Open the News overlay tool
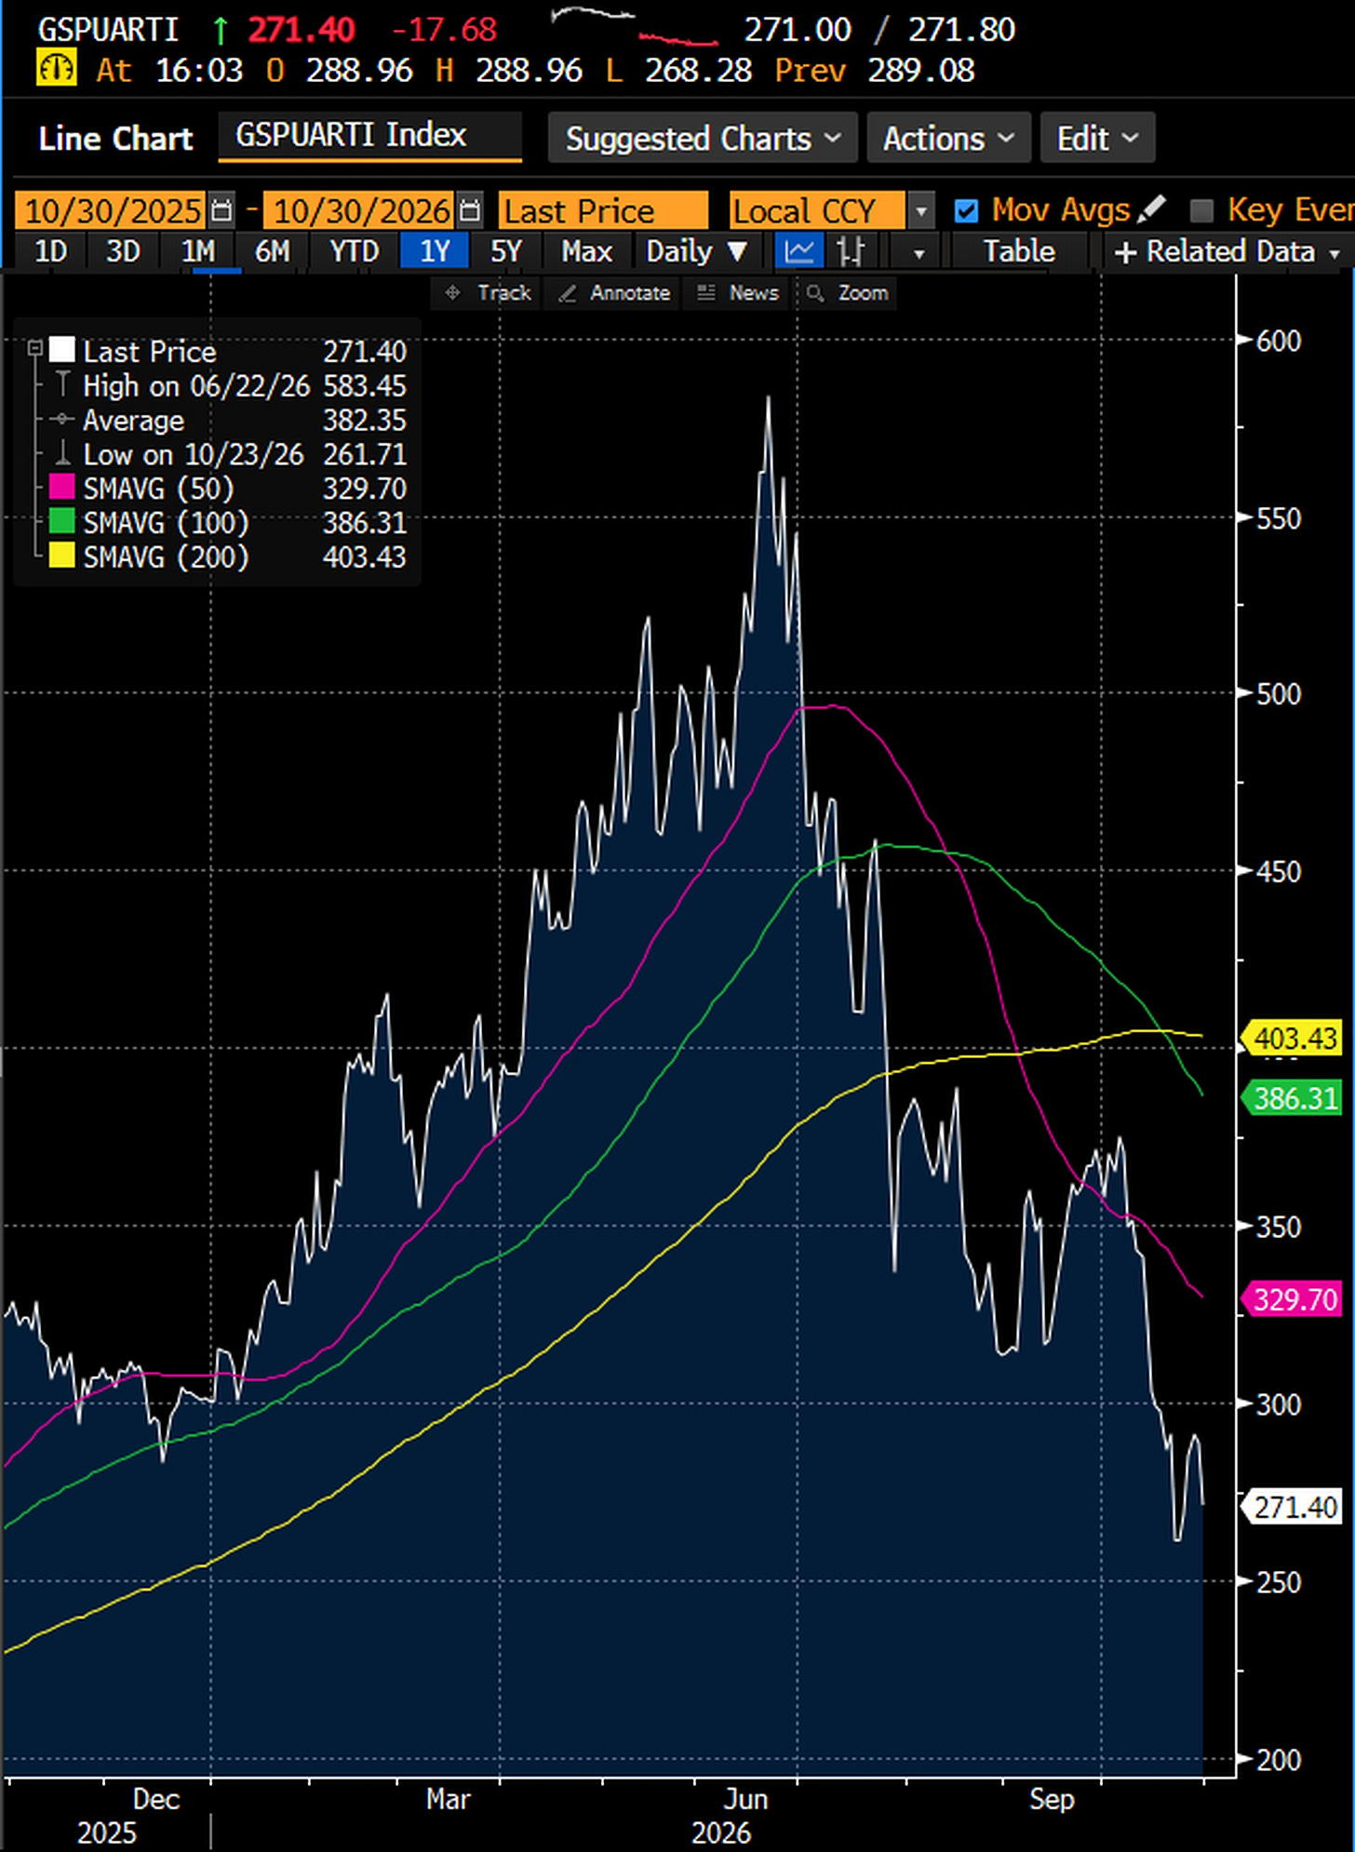This screenshot has width=1355, height=1852. 738,293
